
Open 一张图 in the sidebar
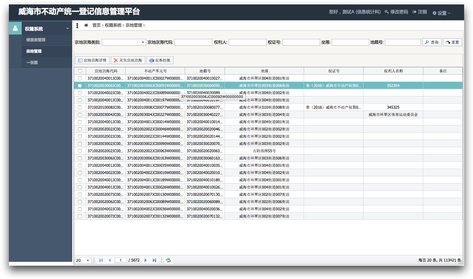coord(32,63)
